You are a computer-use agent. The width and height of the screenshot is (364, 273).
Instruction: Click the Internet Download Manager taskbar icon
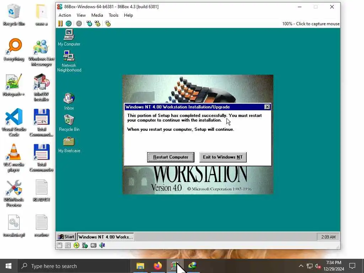[192, 266]
